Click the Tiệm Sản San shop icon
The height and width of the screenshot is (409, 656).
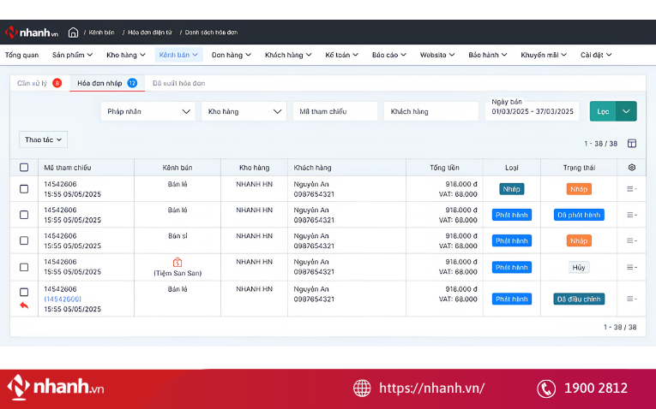point(178,263)
